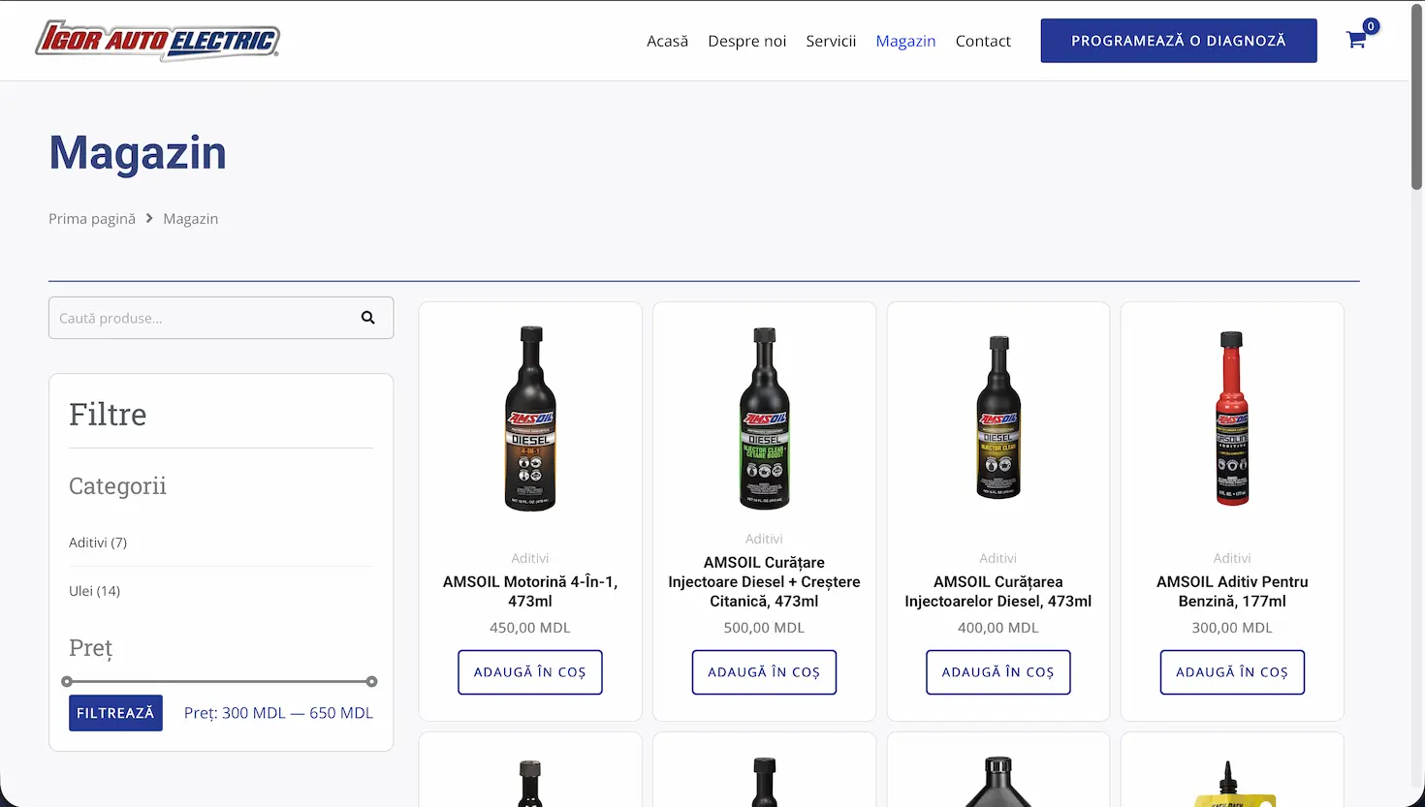Viewport: 1425px width, 807px height.
Task: Click the Igor Auto Electric logo
Action: [158, 41]
